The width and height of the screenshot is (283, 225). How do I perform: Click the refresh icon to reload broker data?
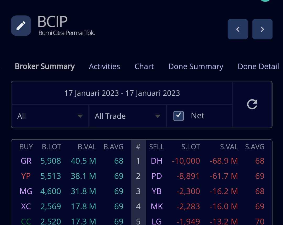[252, 104]
